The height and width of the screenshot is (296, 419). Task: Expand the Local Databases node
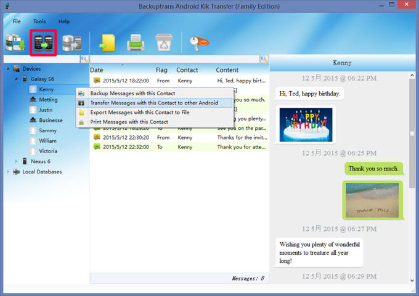(x=8, y=172)
